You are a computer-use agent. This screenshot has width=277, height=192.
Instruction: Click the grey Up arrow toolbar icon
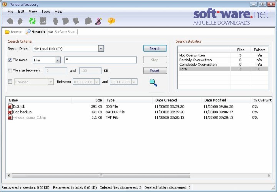[20, 21]
